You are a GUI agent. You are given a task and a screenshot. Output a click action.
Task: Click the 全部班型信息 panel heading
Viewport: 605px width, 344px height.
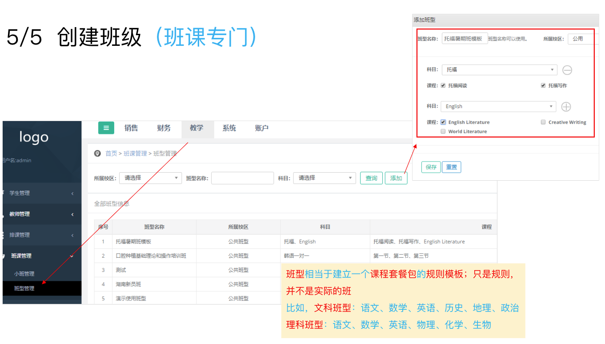click(x=112, y=204)
